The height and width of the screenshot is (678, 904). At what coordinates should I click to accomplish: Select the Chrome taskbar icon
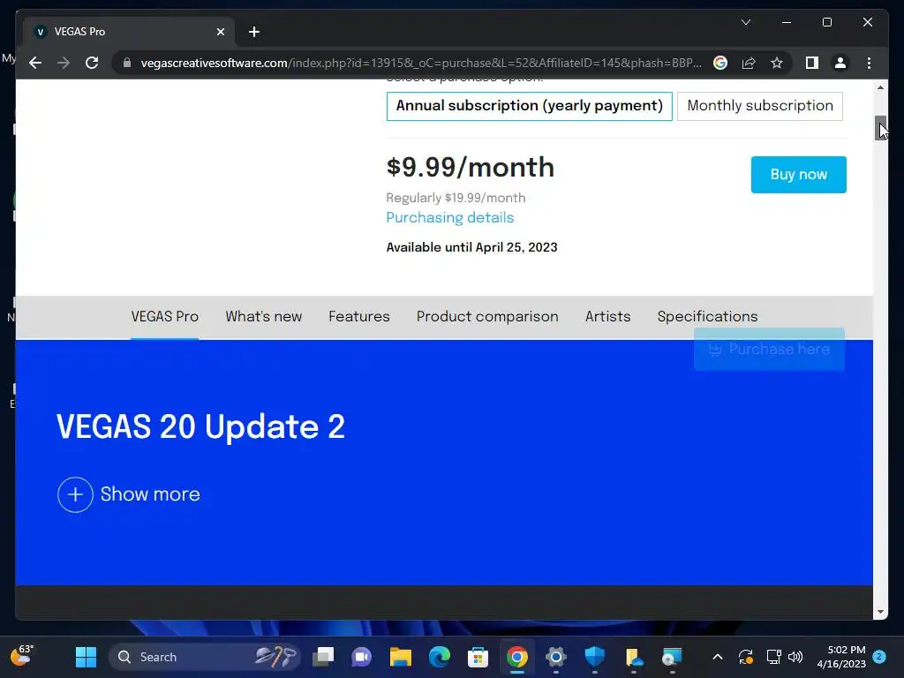click(x=517, y=657)
